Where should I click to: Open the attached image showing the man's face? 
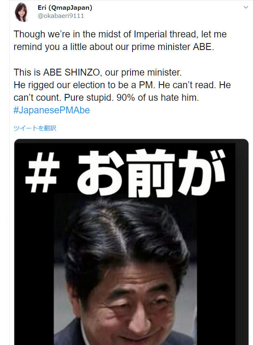pyautogui.click(x=131, y=242)
